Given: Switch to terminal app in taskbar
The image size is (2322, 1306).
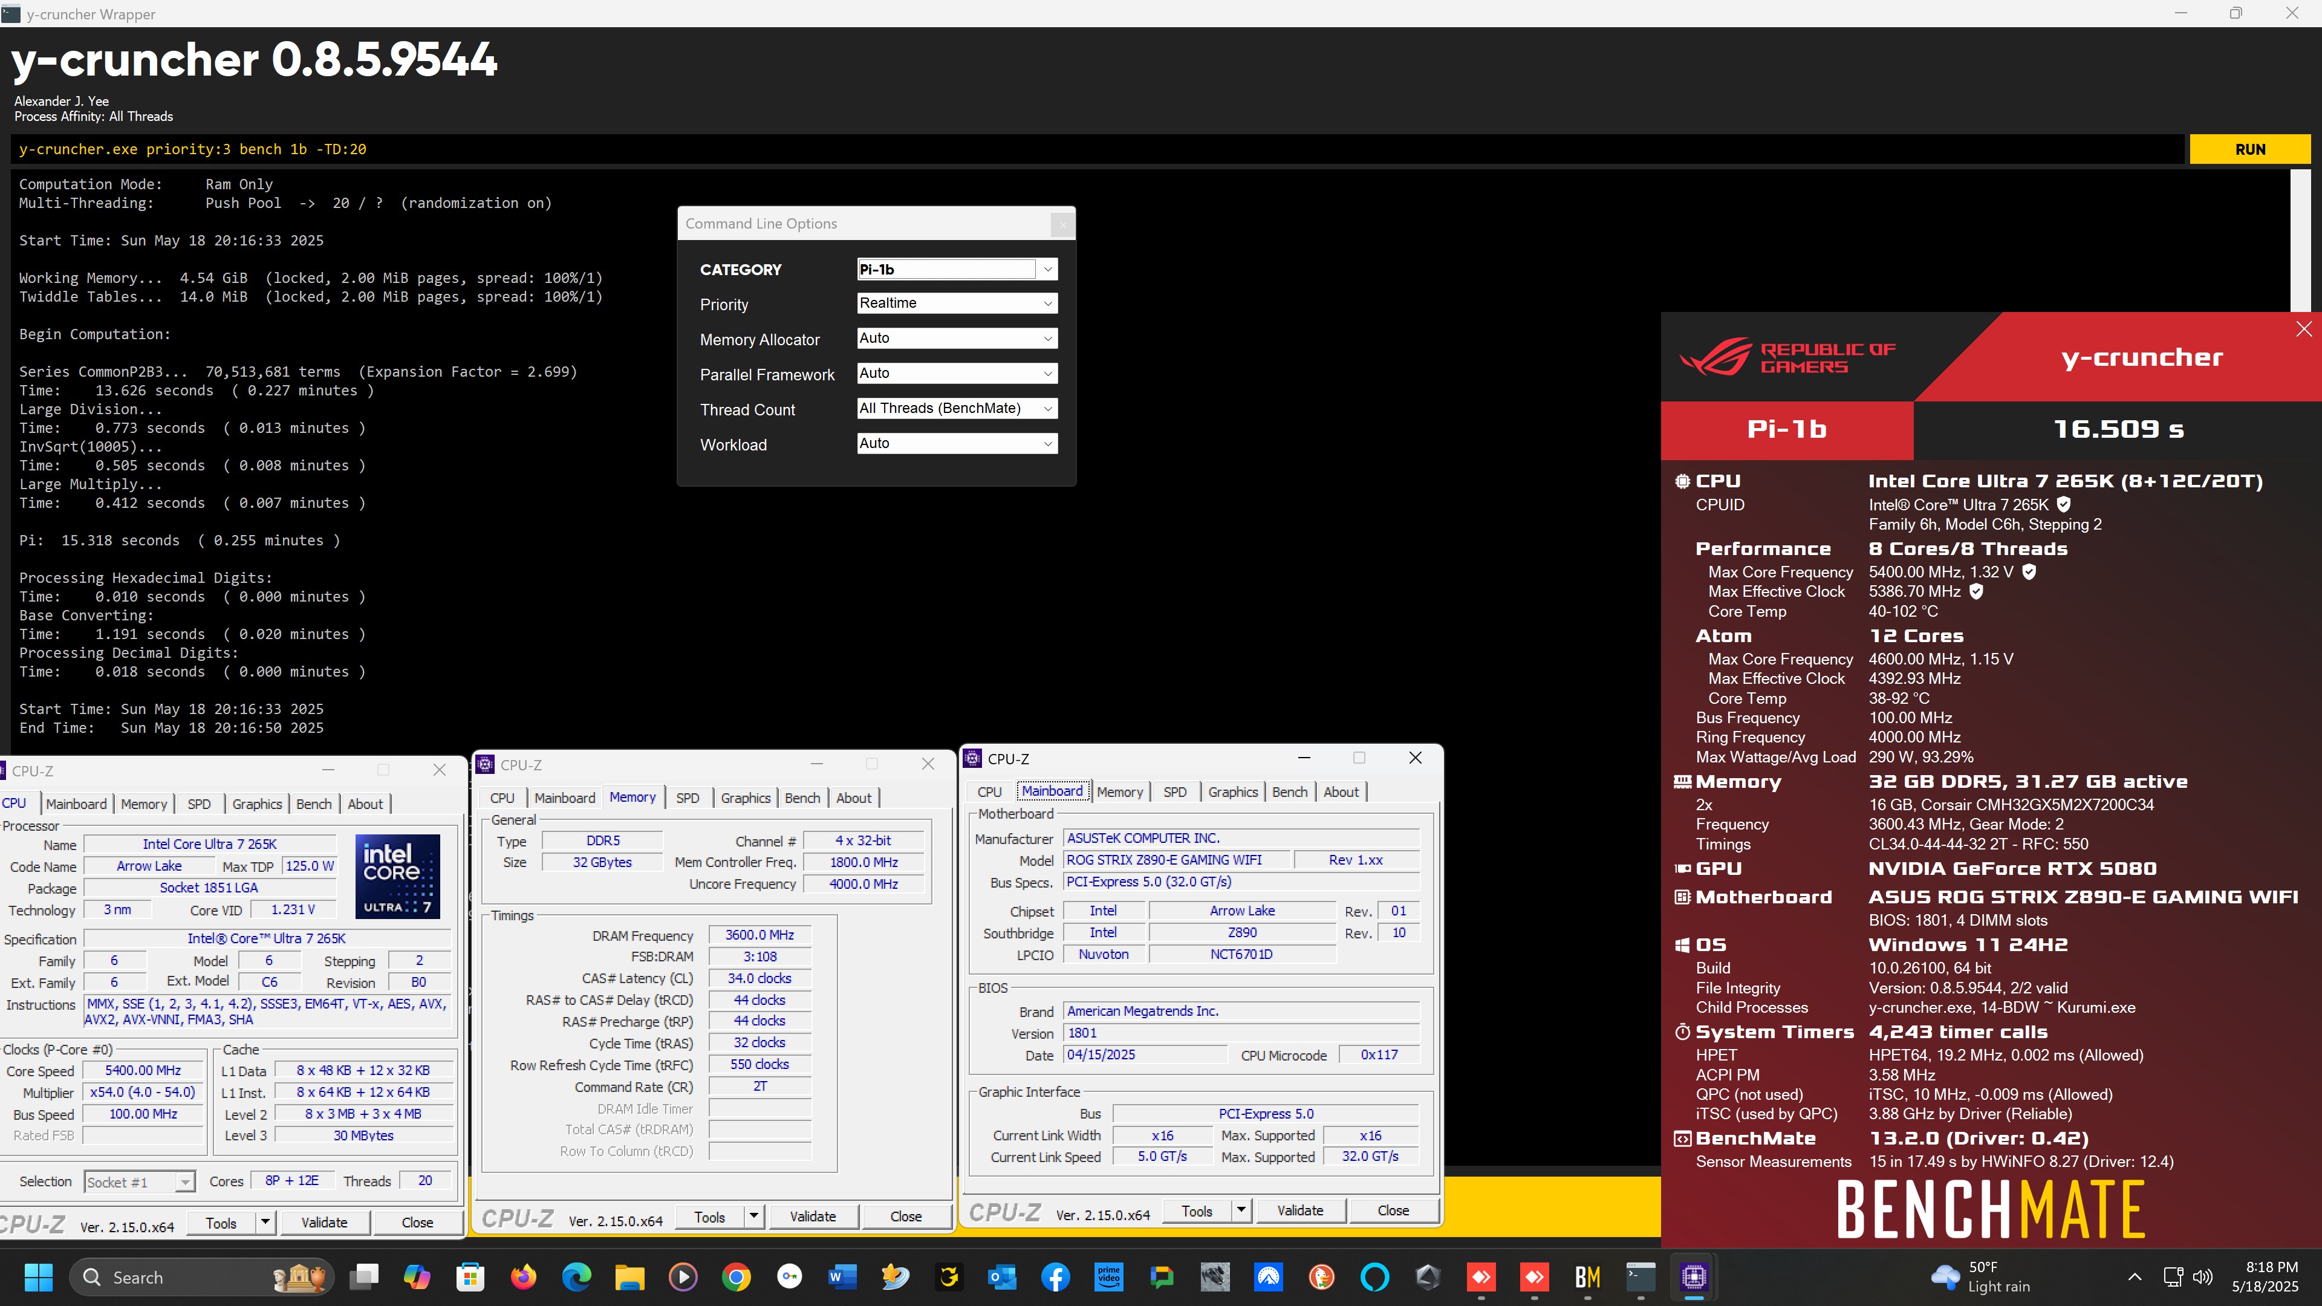Looking at the screenshot, I should click(1641, 1276).
